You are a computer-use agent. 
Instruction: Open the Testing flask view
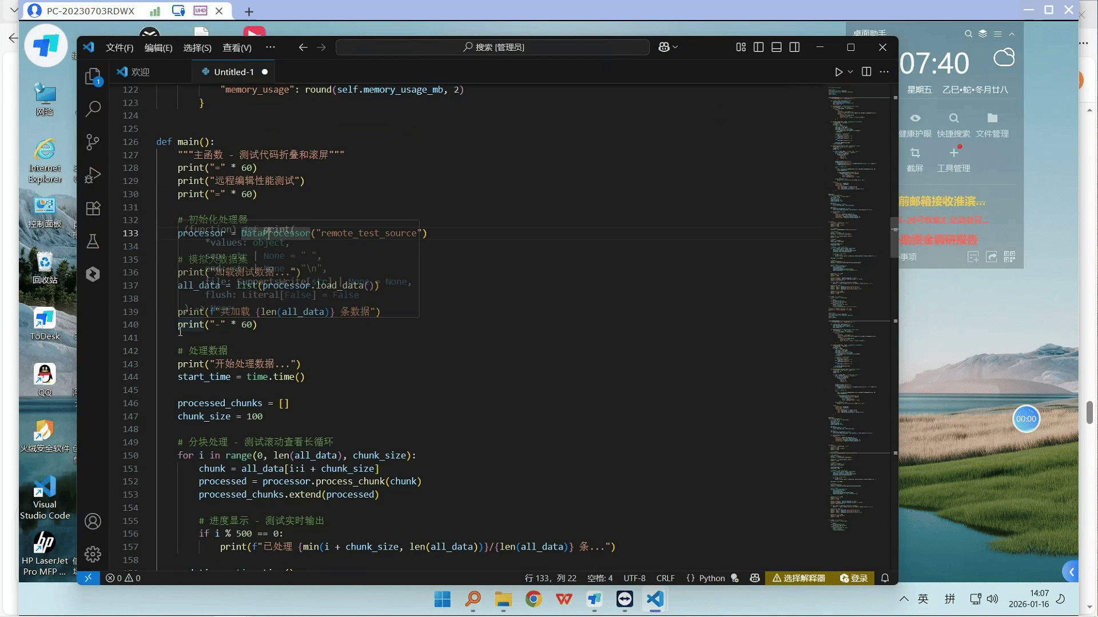point(93,241)
